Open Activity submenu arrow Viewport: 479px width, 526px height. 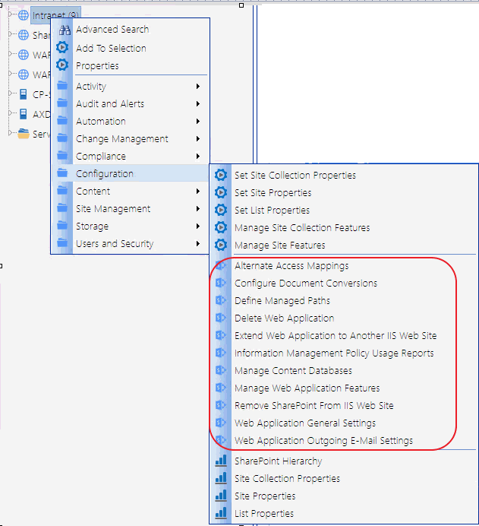[x=198, y=86]
